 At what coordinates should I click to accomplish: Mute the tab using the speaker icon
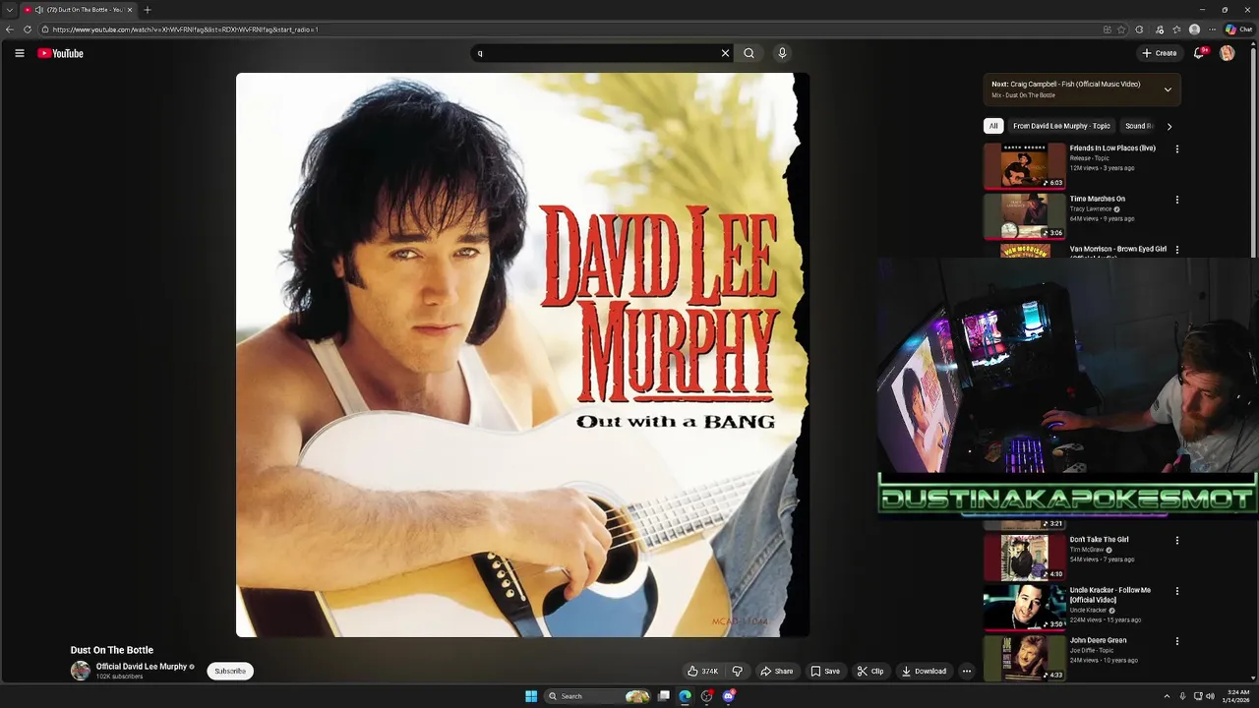click(x=38, y=10)
